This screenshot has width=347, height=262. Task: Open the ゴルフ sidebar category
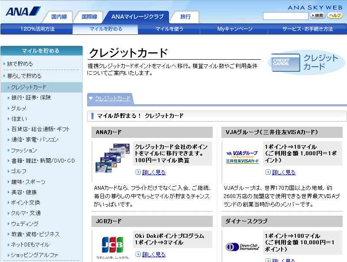point(19,171)
